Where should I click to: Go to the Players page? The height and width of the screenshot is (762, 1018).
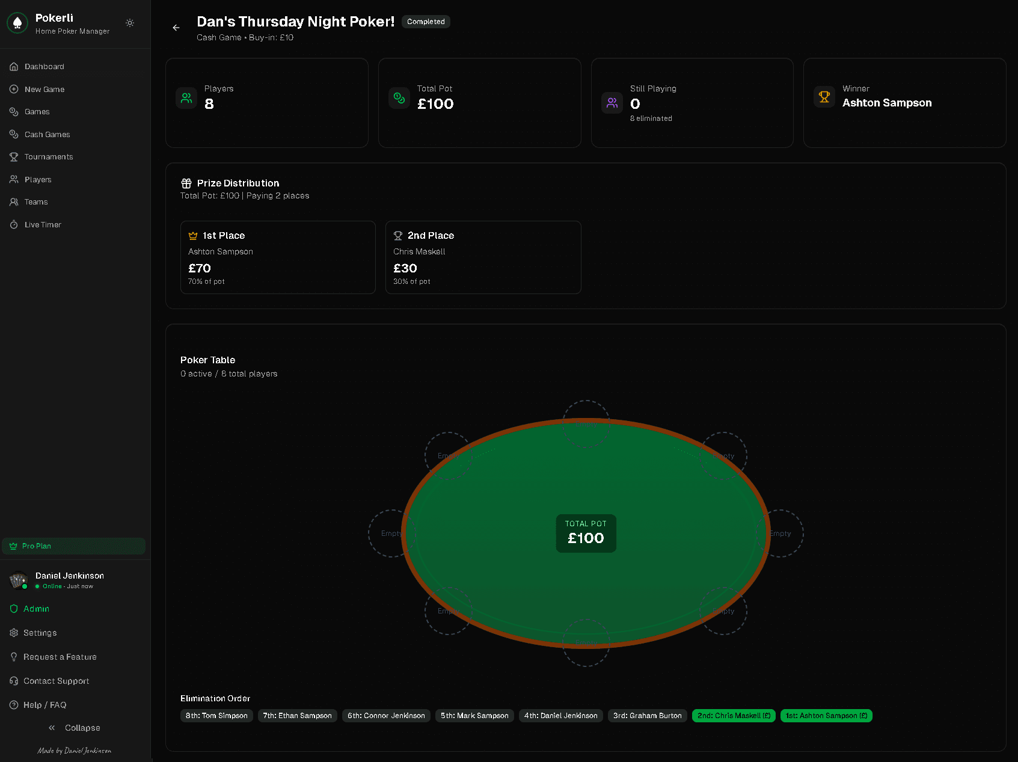tap(38, 180)
